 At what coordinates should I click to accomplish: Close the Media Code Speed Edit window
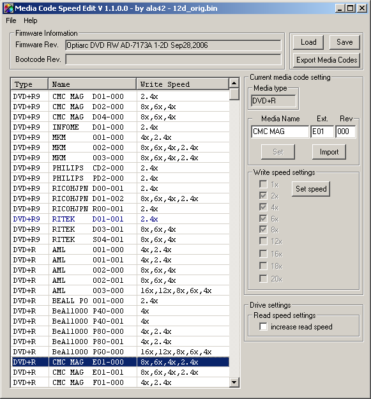tap(362, 8)
